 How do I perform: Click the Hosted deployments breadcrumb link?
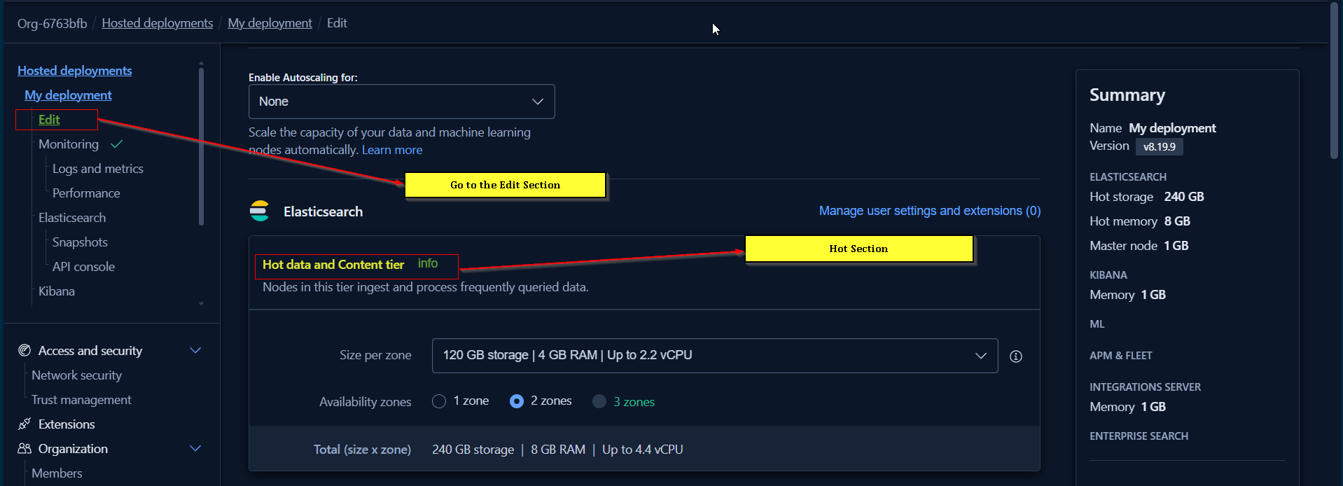pyautogui.click(x=157, y=23)
